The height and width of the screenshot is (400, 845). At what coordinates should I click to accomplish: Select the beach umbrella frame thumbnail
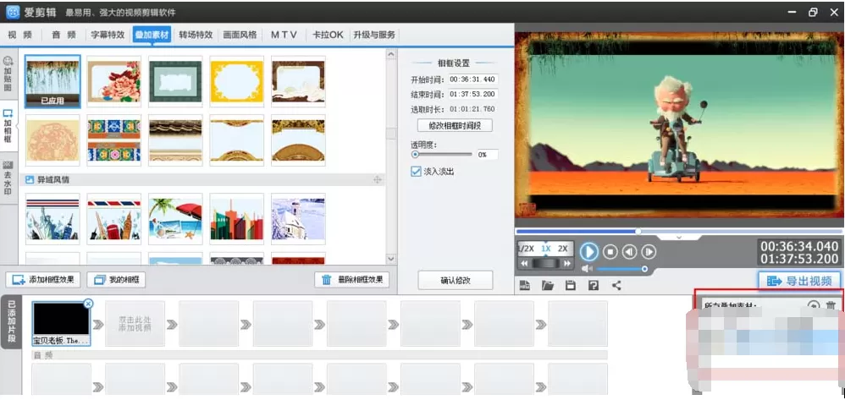(175, 219)
